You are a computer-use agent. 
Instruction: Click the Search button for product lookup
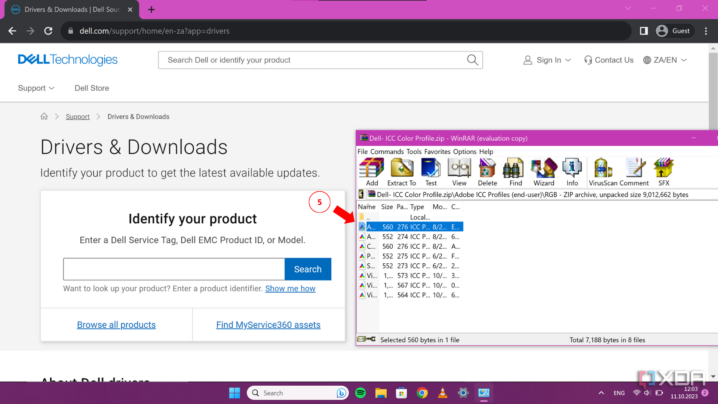click(307, 269)
